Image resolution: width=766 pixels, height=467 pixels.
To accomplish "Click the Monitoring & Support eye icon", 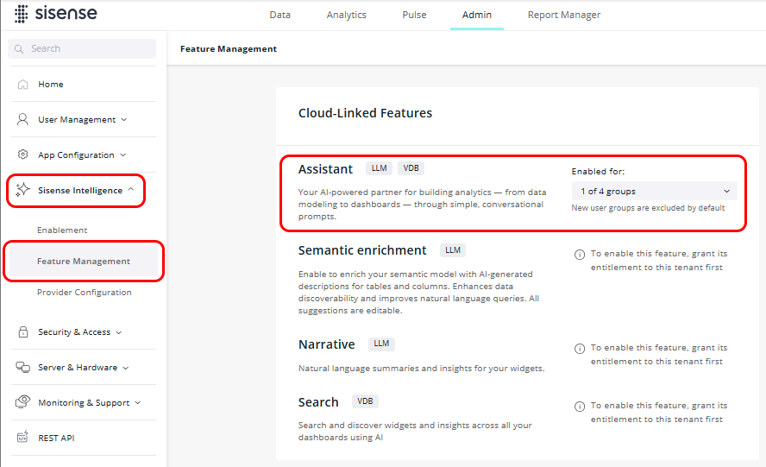I will [x=23, y=402].
